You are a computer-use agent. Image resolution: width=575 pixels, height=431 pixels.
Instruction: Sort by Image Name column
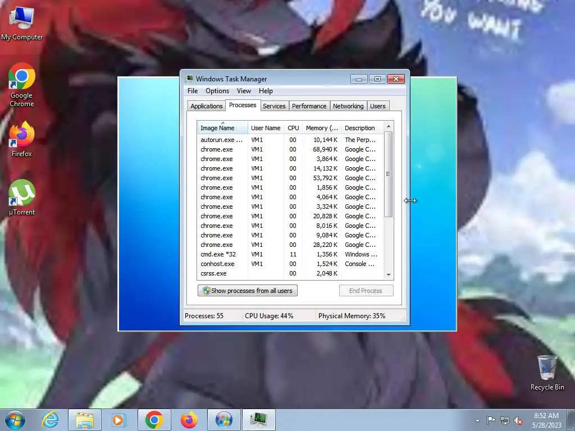click(x=222, y=128)
